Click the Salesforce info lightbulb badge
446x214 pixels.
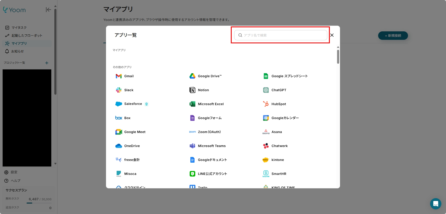click(x=146, y=104)
